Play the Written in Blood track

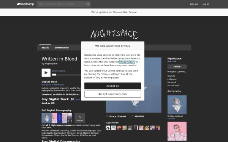(x=46, y=73)
